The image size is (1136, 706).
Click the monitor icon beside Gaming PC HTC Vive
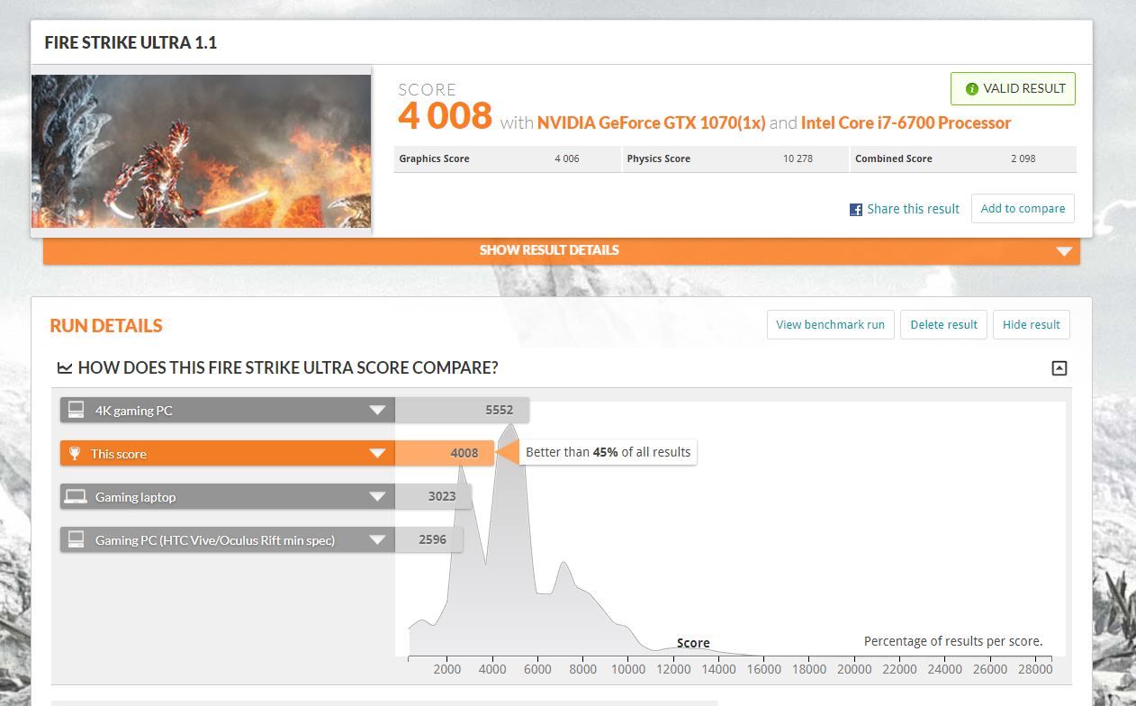[x=76, y=540]
